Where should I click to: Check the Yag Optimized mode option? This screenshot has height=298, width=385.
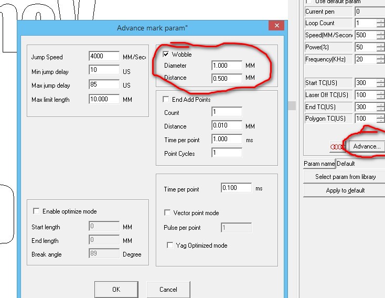pos(169,245)
